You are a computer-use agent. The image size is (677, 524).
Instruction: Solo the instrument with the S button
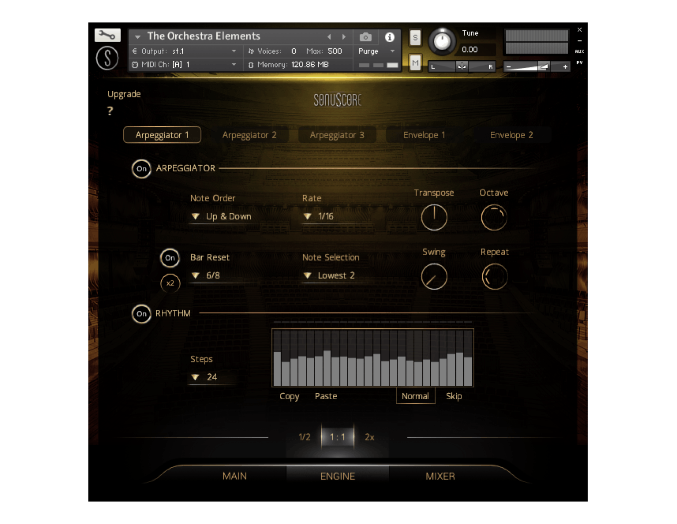pos(415,37)
